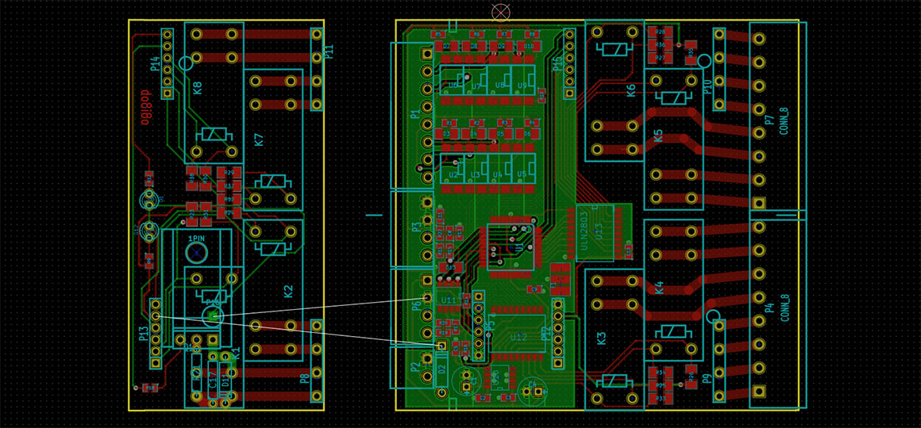Click the P13 pin header label
The image size is (921, 428).
[x=144, y=334]
